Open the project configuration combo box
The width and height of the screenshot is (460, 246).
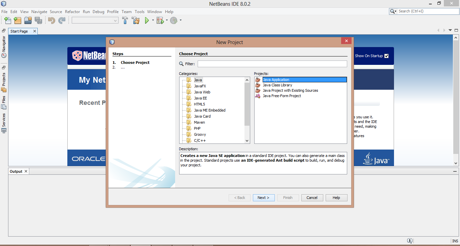(95, 20)
